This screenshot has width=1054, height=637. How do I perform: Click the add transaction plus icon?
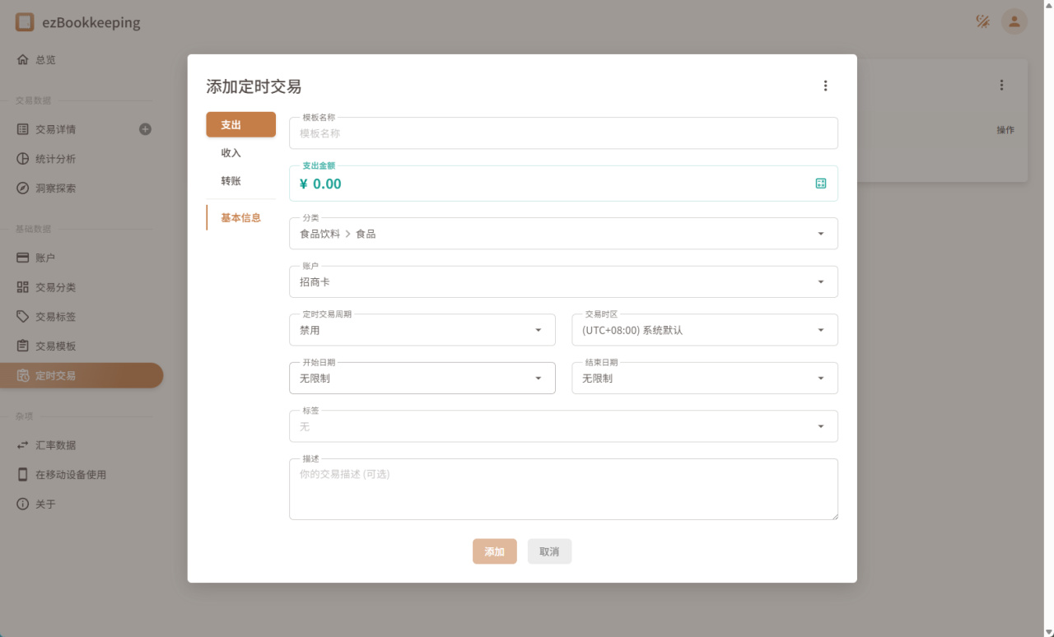point(146,129)
